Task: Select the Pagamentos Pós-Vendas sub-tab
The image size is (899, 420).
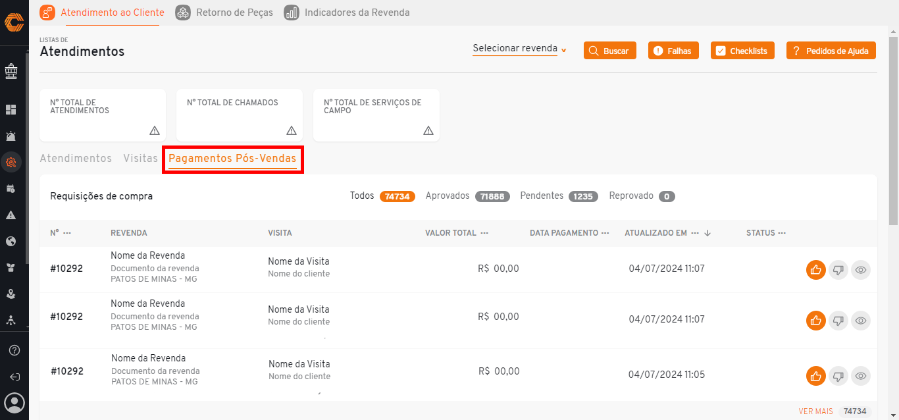Action: coord(232,159)
